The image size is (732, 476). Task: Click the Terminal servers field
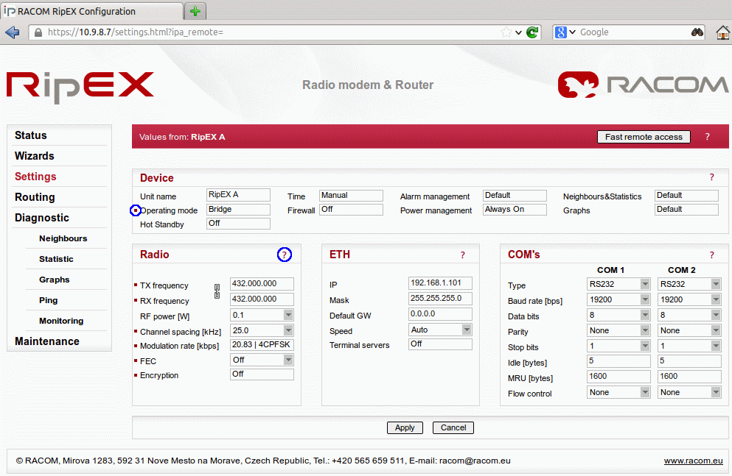[x=440, y=344]
